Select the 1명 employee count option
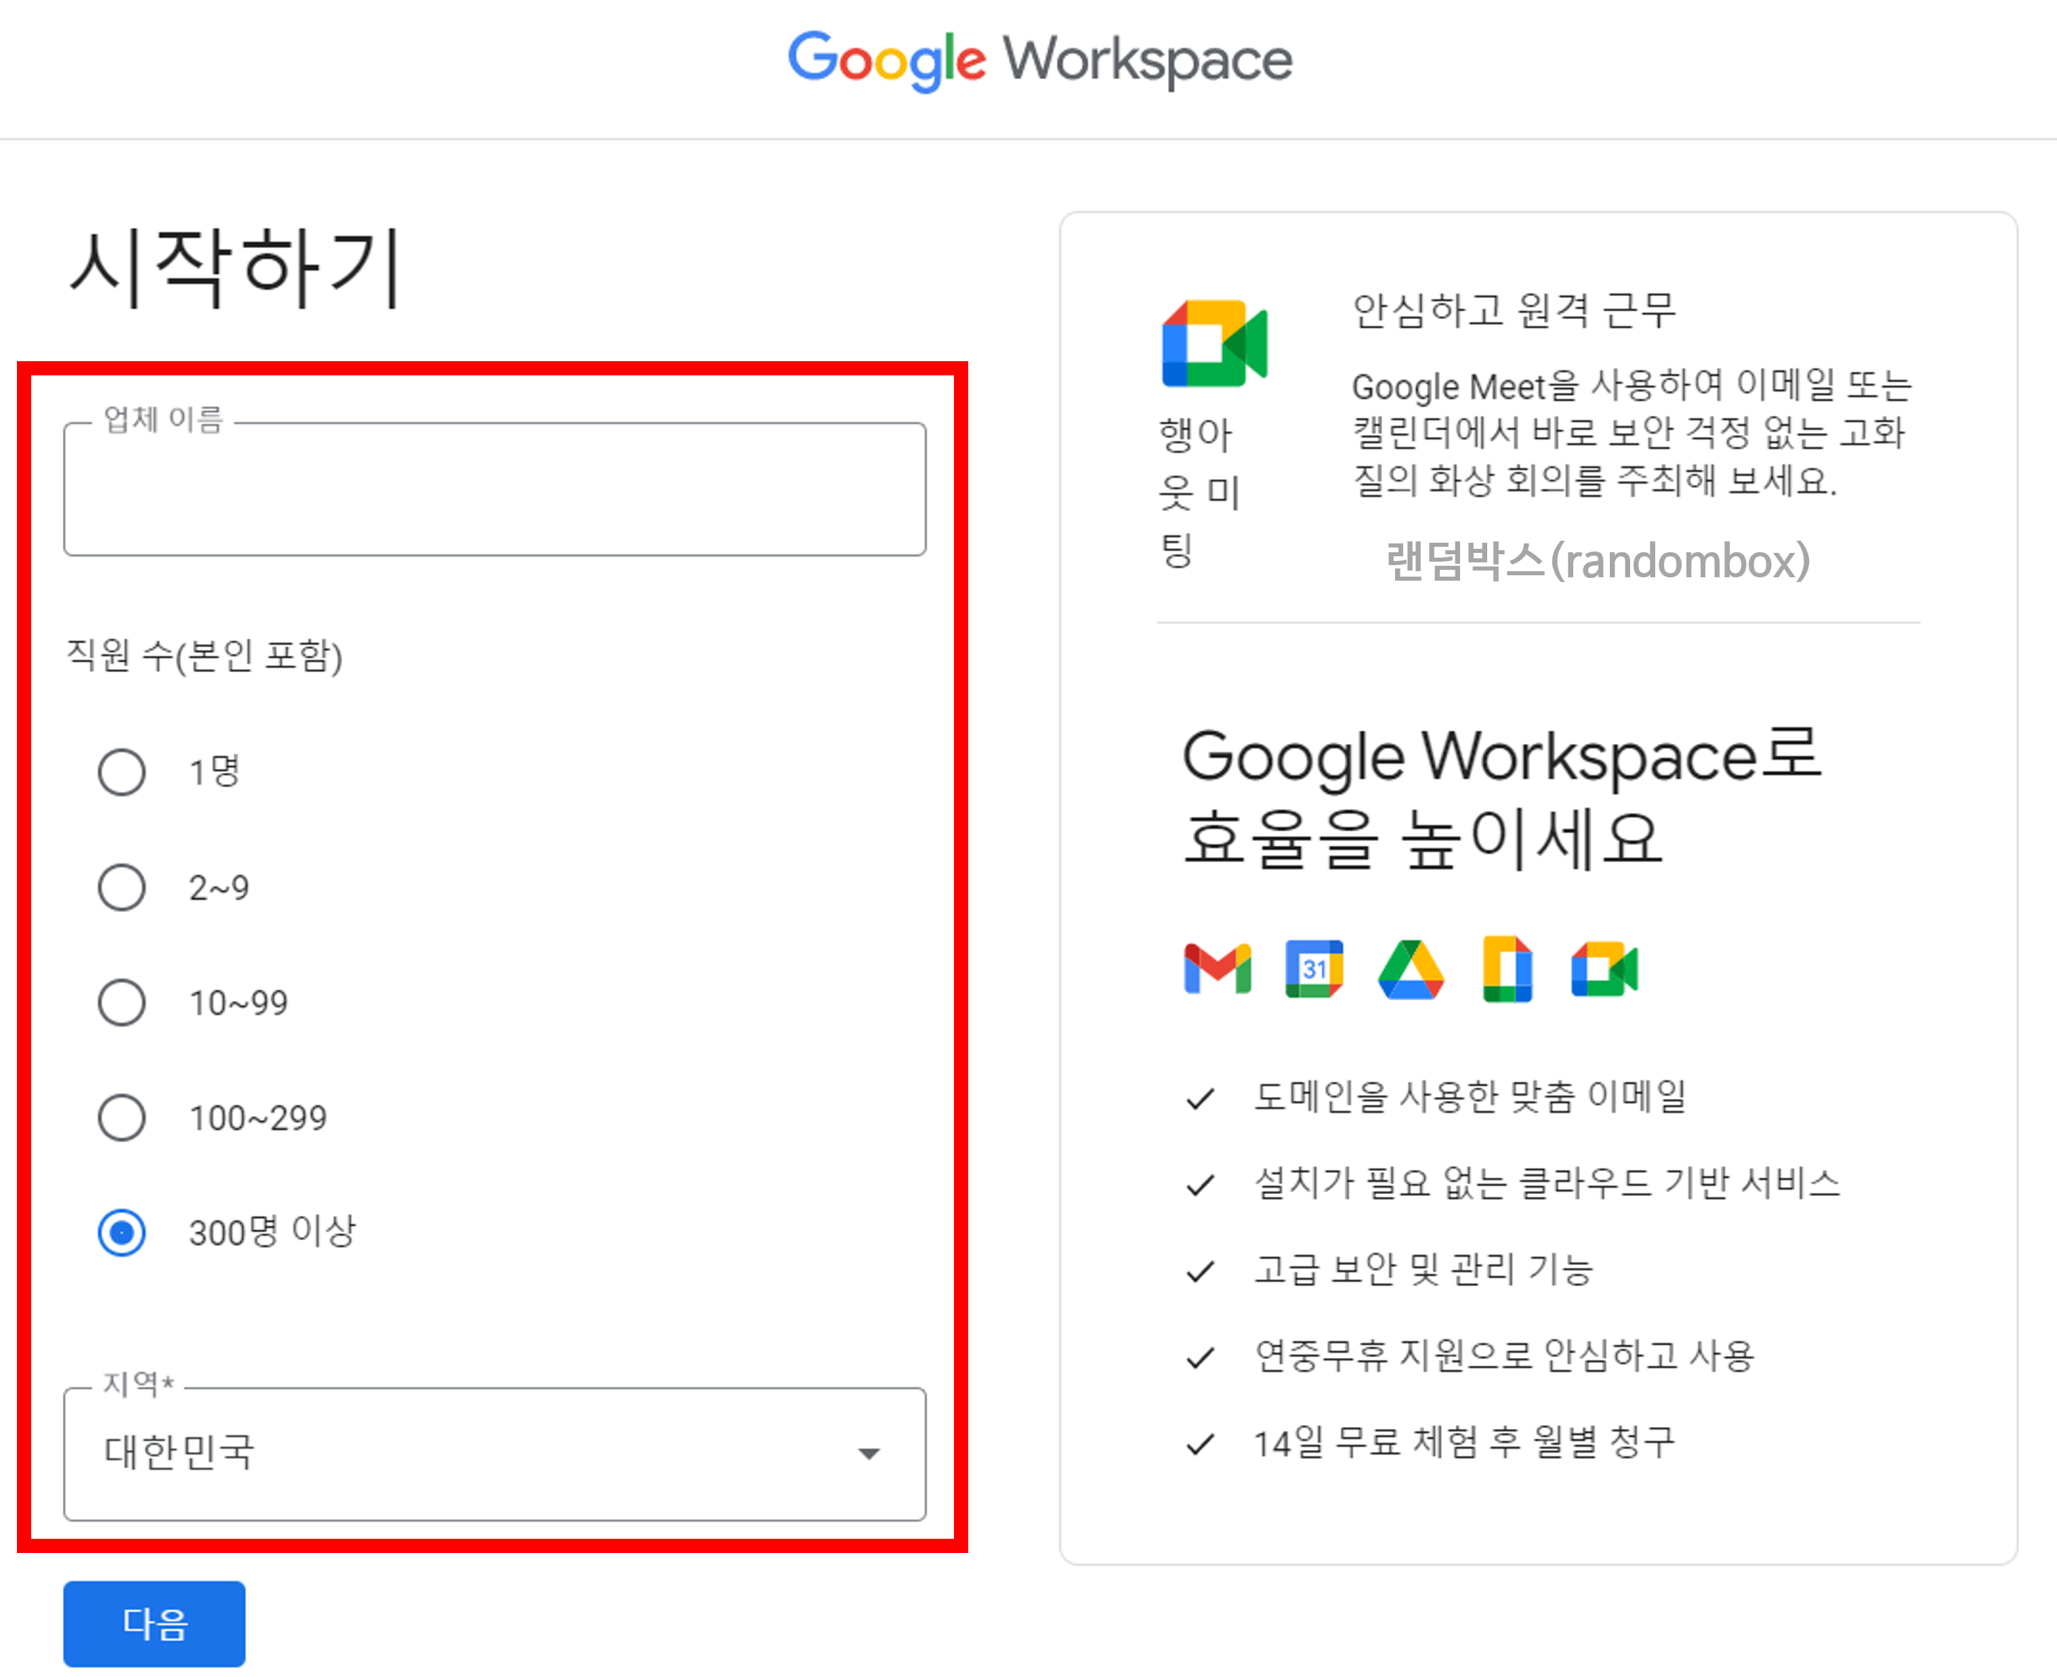 [x=121, y=772]
